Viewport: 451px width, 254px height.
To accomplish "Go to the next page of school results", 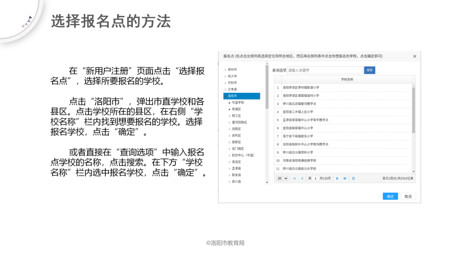I will (337, 178).
